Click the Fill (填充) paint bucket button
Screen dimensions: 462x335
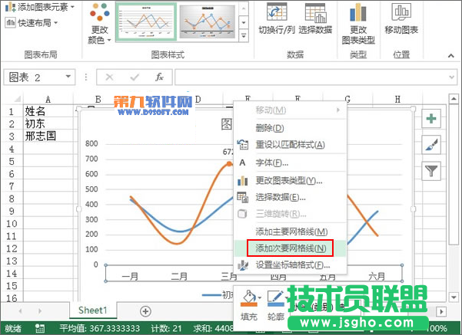click(x=248, y=305)
